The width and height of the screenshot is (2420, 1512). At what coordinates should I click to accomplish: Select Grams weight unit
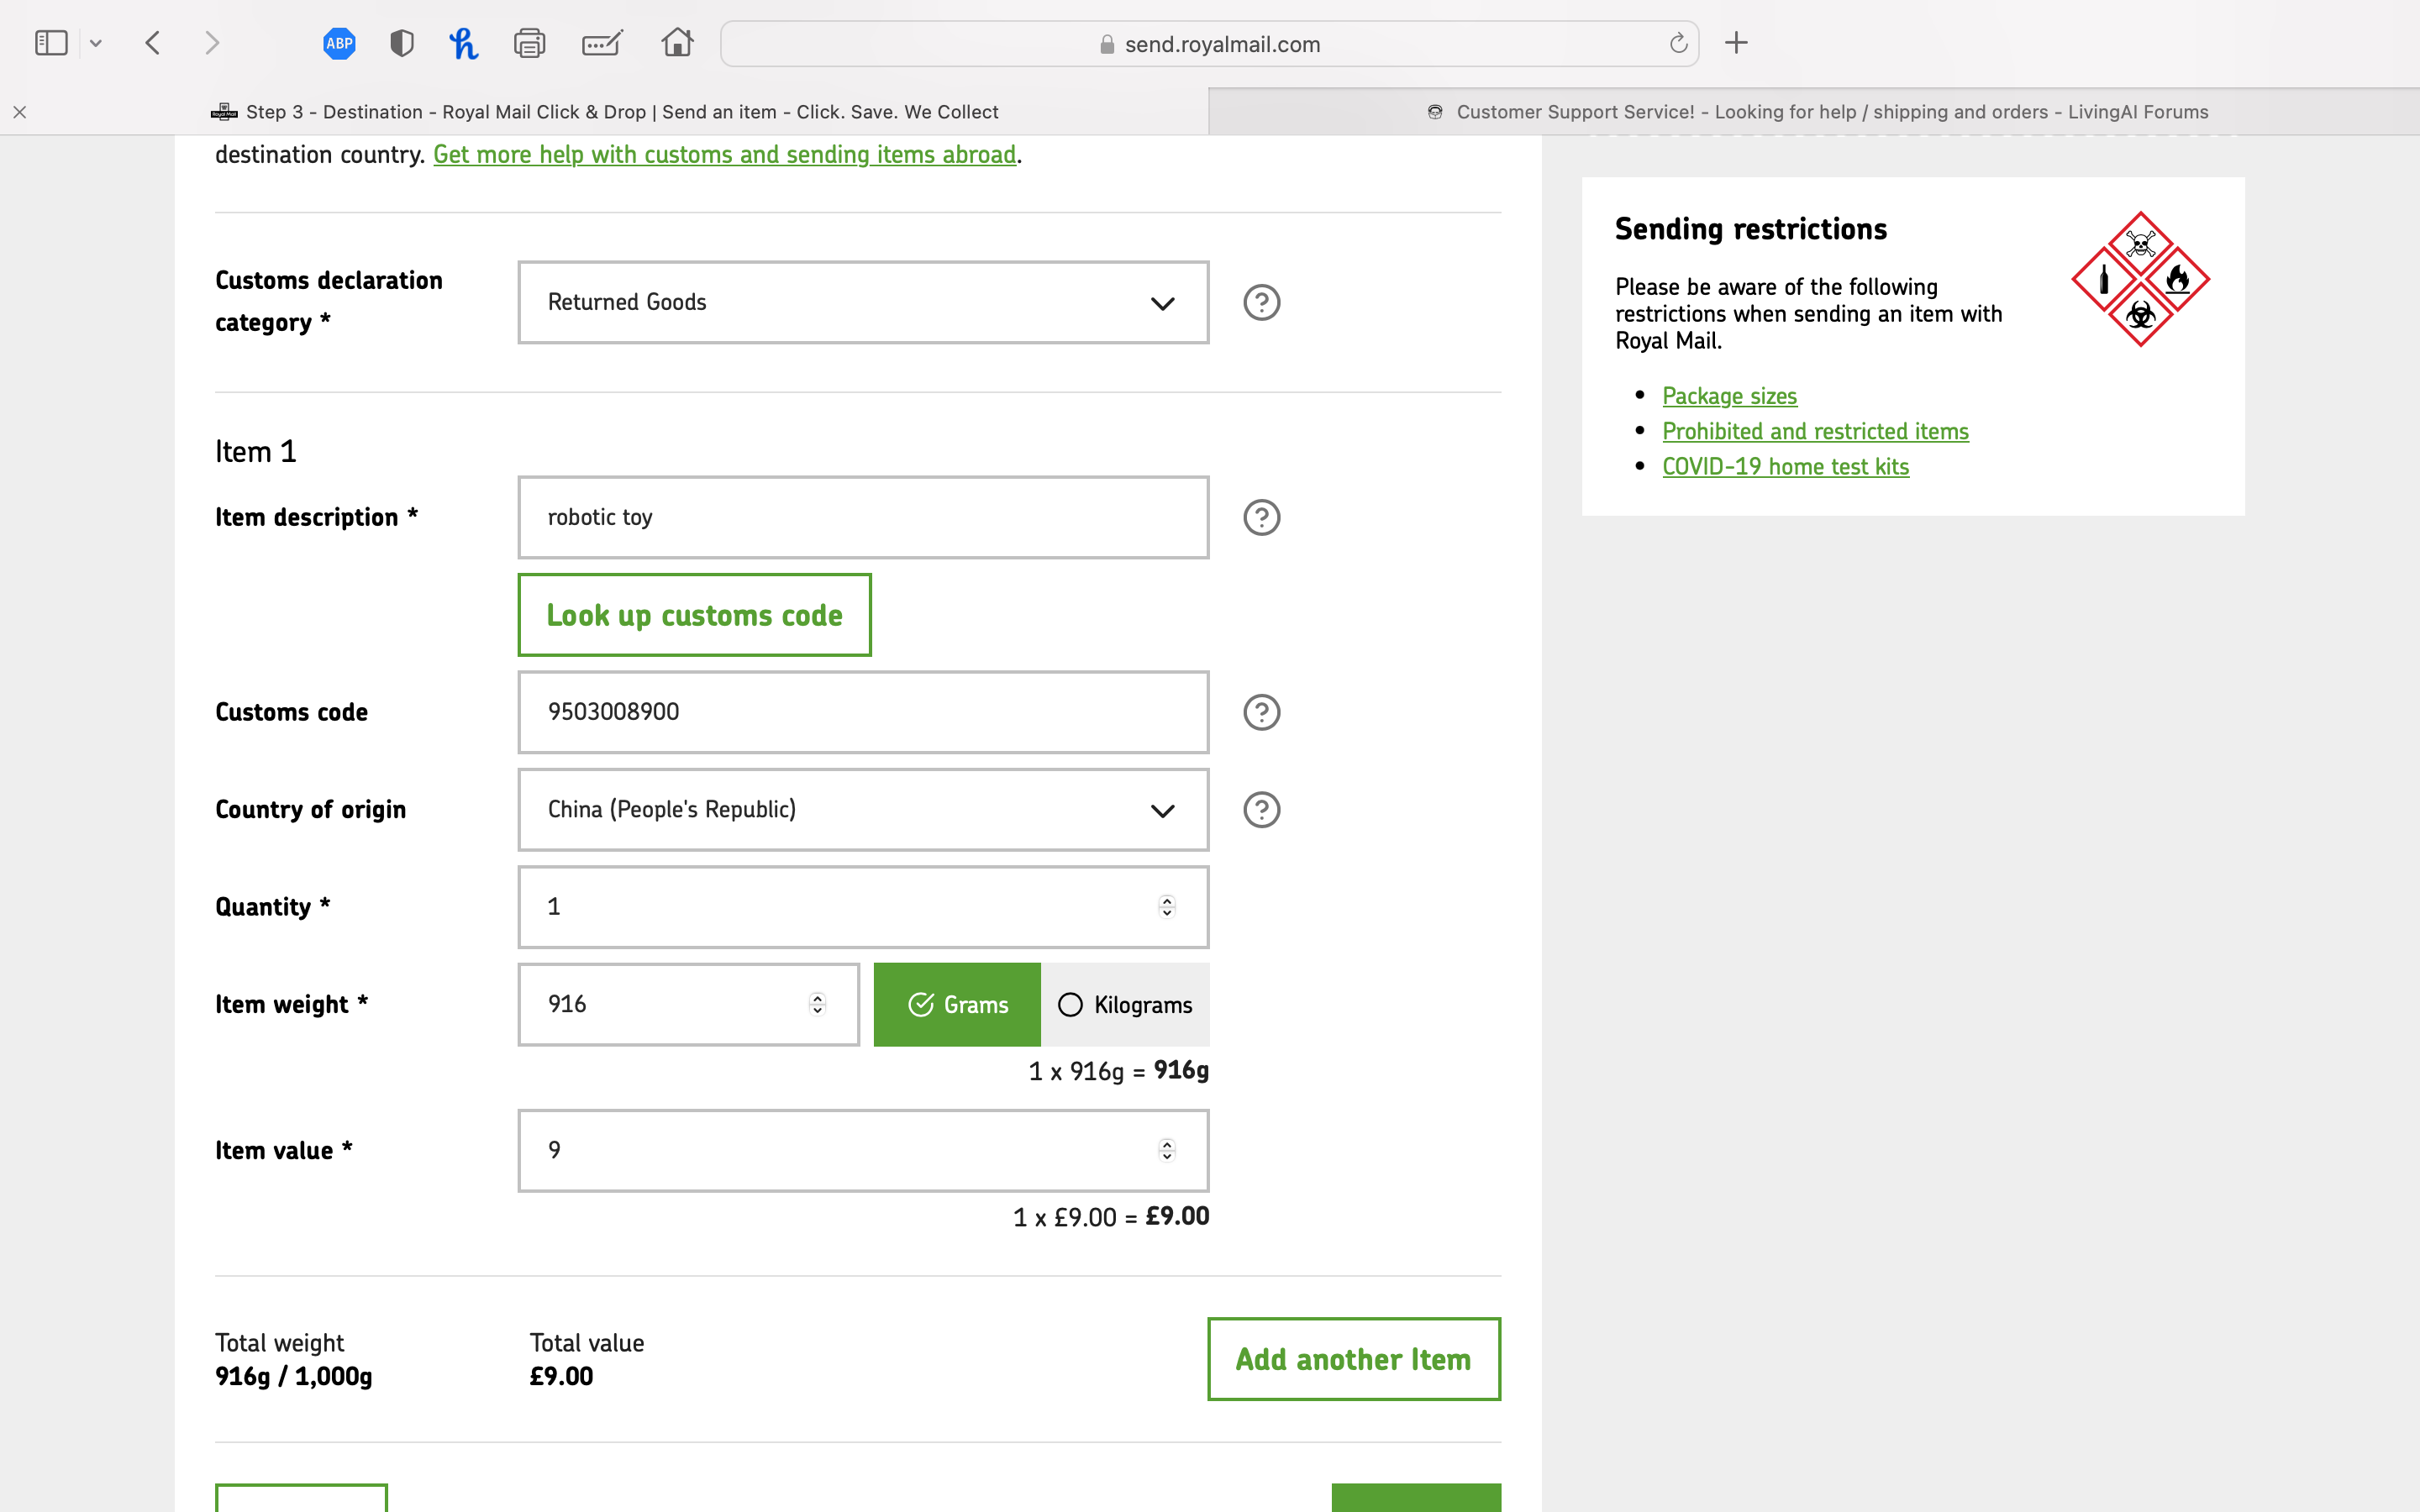click(x=957, y=1004)
